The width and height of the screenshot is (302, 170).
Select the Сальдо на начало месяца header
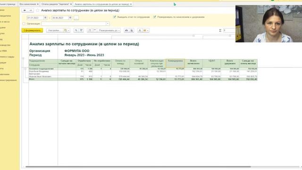(x=67, y=63)
